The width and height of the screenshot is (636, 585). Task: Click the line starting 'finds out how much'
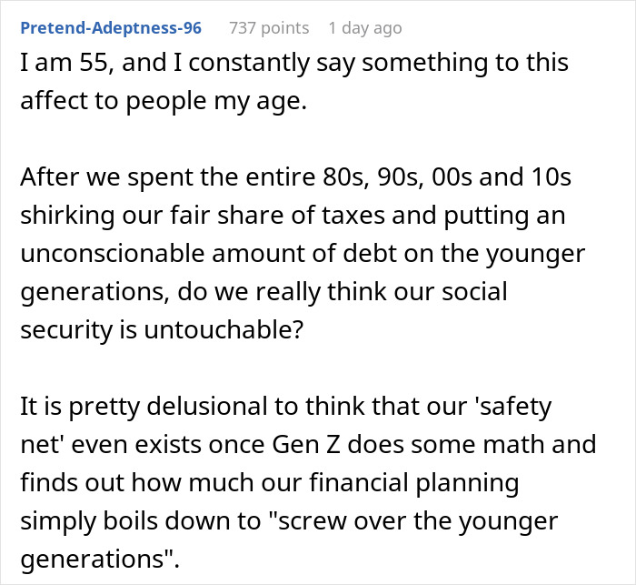pos(270,483)
